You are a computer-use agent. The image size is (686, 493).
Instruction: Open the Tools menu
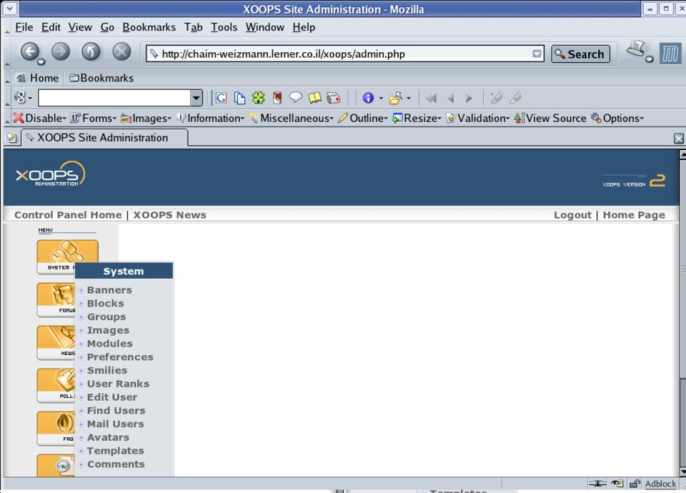click(224, 27)
